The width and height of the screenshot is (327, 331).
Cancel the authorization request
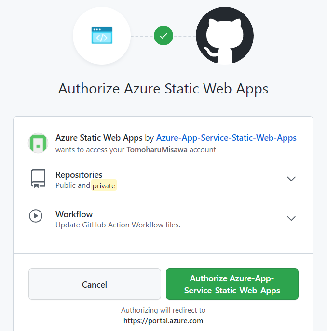[x=95, y=284]
